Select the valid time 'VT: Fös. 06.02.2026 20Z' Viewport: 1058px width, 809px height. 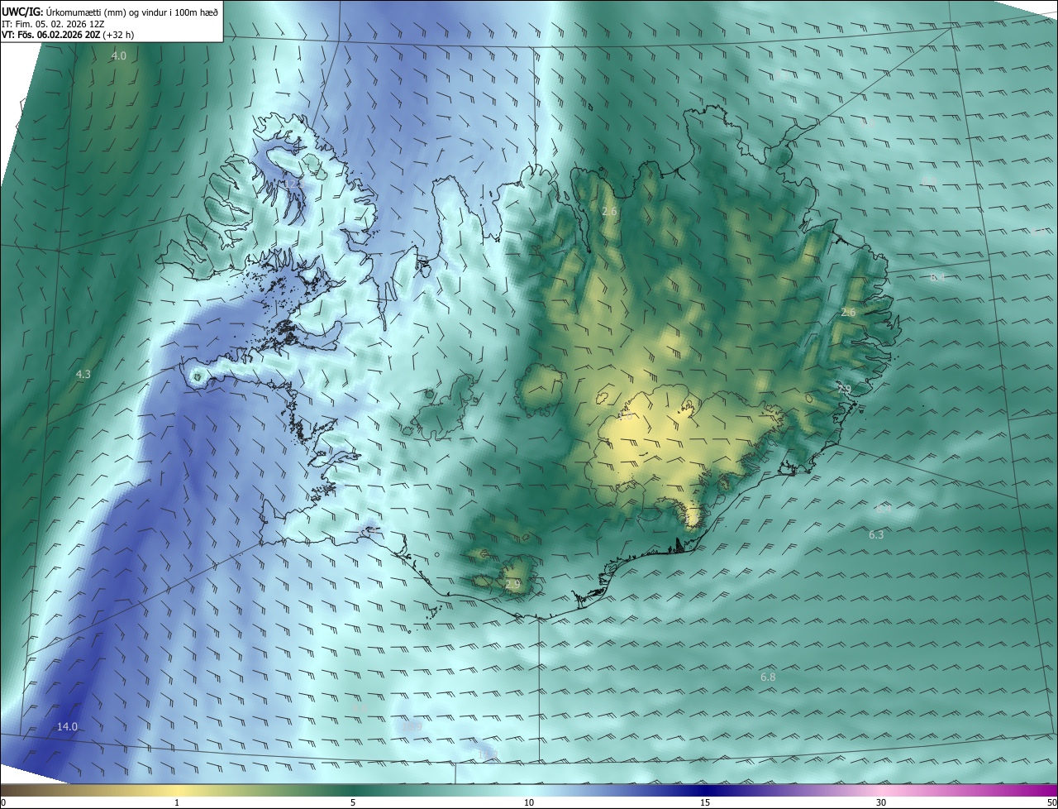[51, 36]
